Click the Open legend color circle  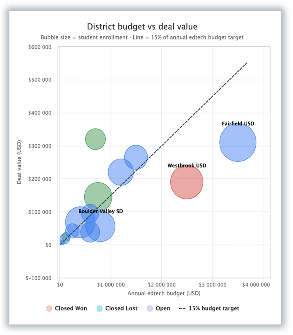150,309
